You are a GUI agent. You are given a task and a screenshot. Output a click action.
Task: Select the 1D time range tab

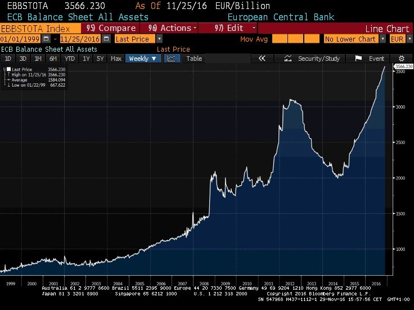point(8,59)
